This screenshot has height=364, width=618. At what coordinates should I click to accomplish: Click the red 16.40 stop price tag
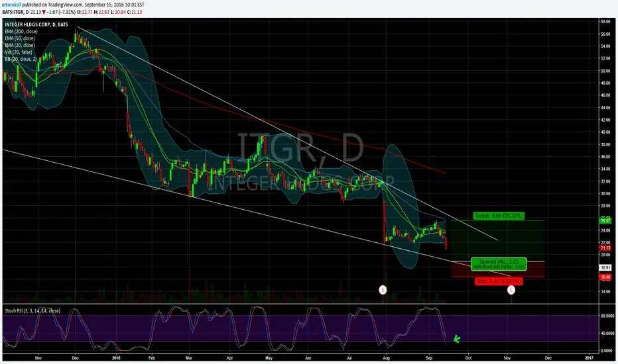coord(605,277)
